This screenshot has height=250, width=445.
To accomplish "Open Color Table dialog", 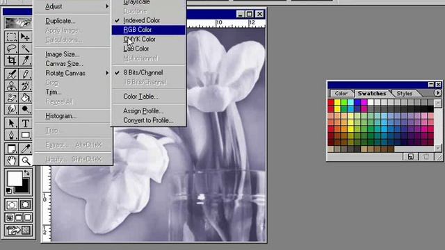I will click(148, 97).
